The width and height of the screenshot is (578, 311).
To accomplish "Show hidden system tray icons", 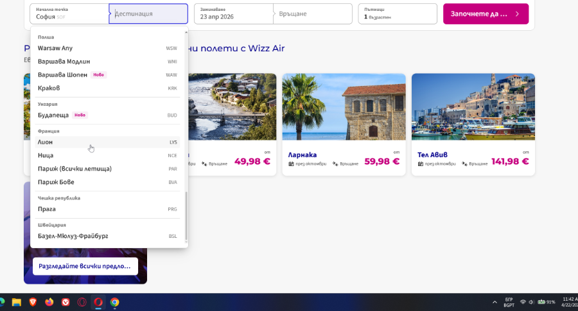I will pyautogui.click(x=495, y=302).
